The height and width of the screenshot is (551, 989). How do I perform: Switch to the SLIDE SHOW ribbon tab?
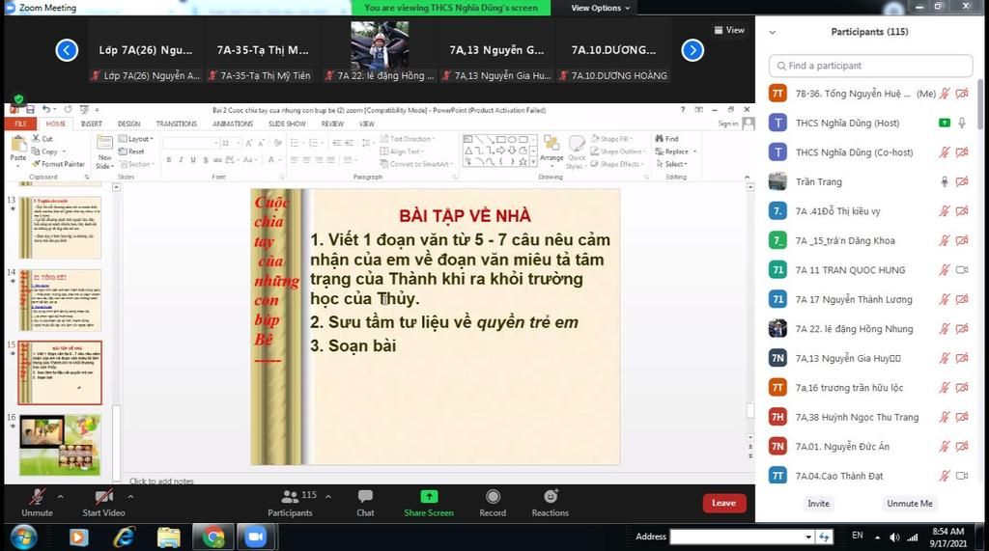287,124
